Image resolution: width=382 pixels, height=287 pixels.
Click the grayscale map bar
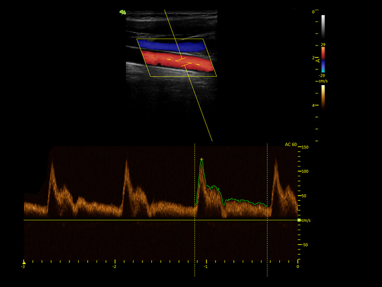[323, 27]
